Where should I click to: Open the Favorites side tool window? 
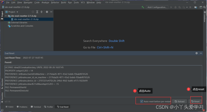(2, 97)
